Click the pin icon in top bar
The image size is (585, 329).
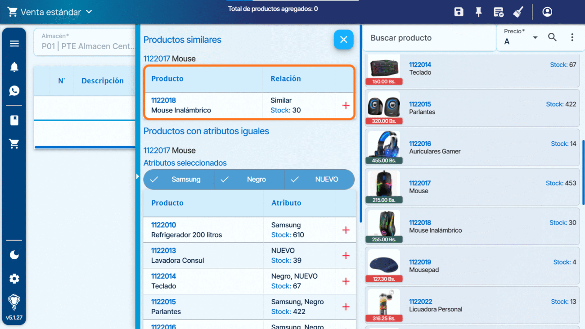pyautogui.click(x=478, y=12)
